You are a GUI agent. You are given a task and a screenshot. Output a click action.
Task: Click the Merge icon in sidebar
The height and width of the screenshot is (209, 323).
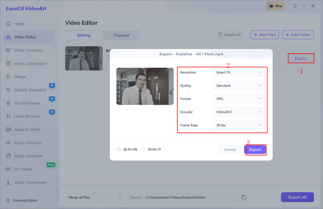pos(8,77)
